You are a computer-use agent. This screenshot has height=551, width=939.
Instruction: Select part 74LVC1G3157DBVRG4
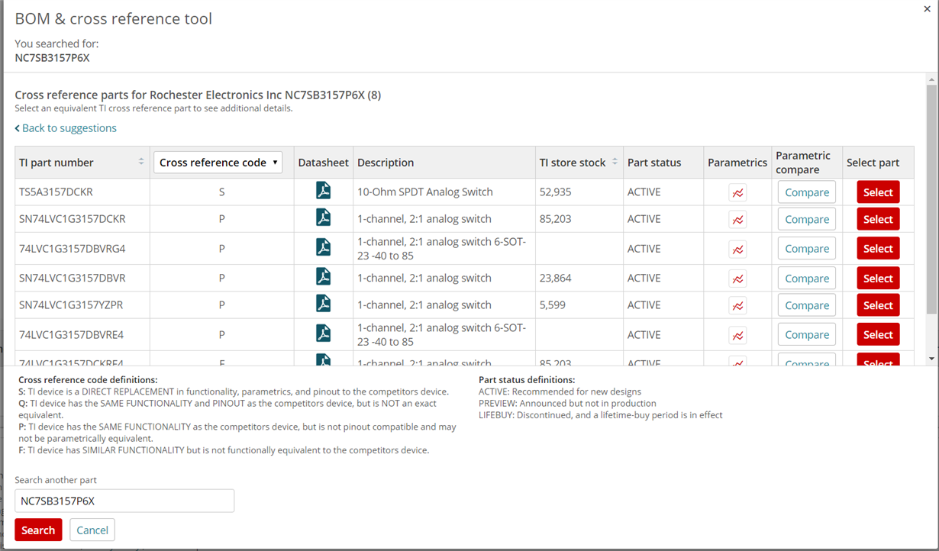[x=878, y=249]
